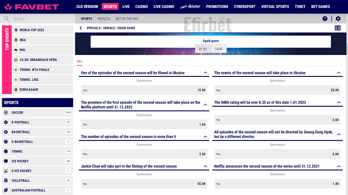The image size is (348, 195).
Task: Bet Yes at 2.50 odds
Action: pyautogui.click(x=144, y=154)
